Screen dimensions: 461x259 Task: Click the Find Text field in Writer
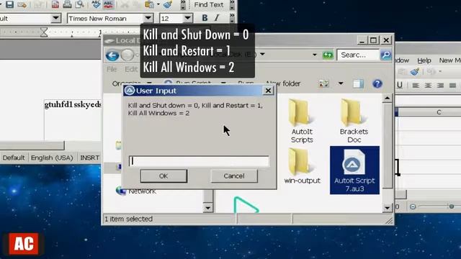coord(208,4)
